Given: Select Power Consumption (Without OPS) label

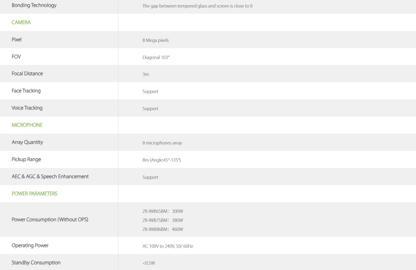Looking at the screenshot, I should (50, 220).
